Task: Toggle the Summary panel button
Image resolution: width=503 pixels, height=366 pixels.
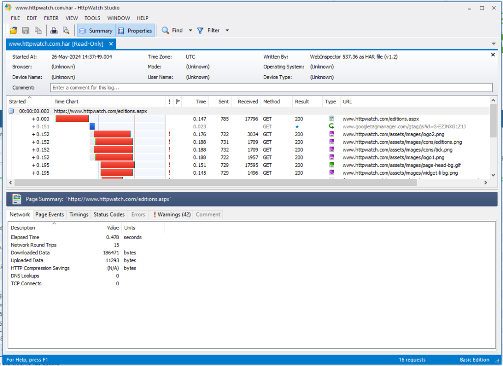Action: (96, 30)
